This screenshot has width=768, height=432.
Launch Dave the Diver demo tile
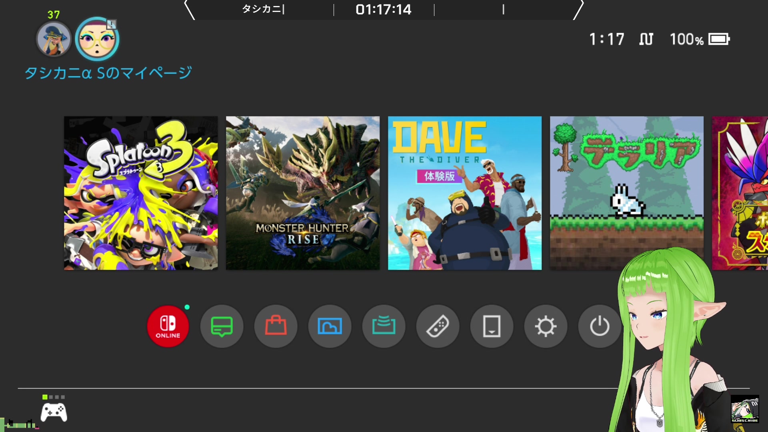465,193
